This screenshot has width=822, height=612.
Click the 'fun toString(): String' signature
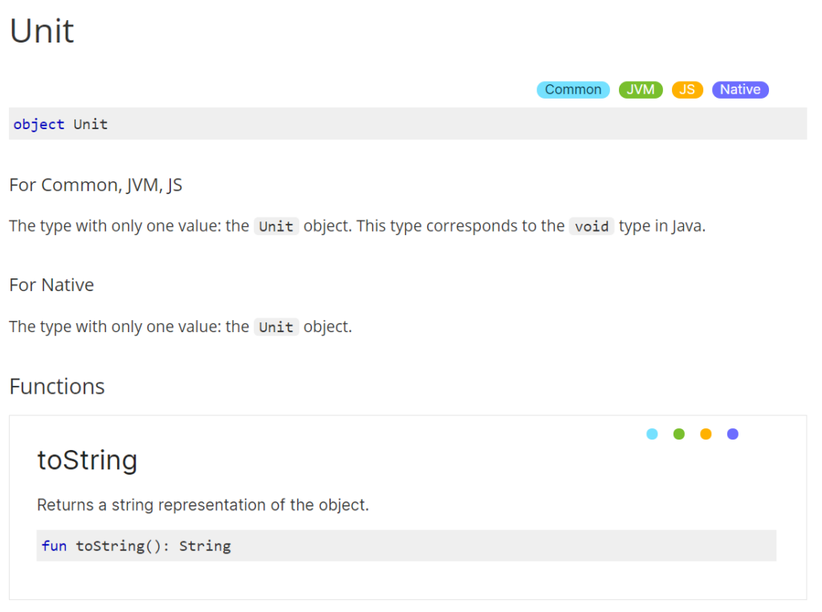click(136, 546)
